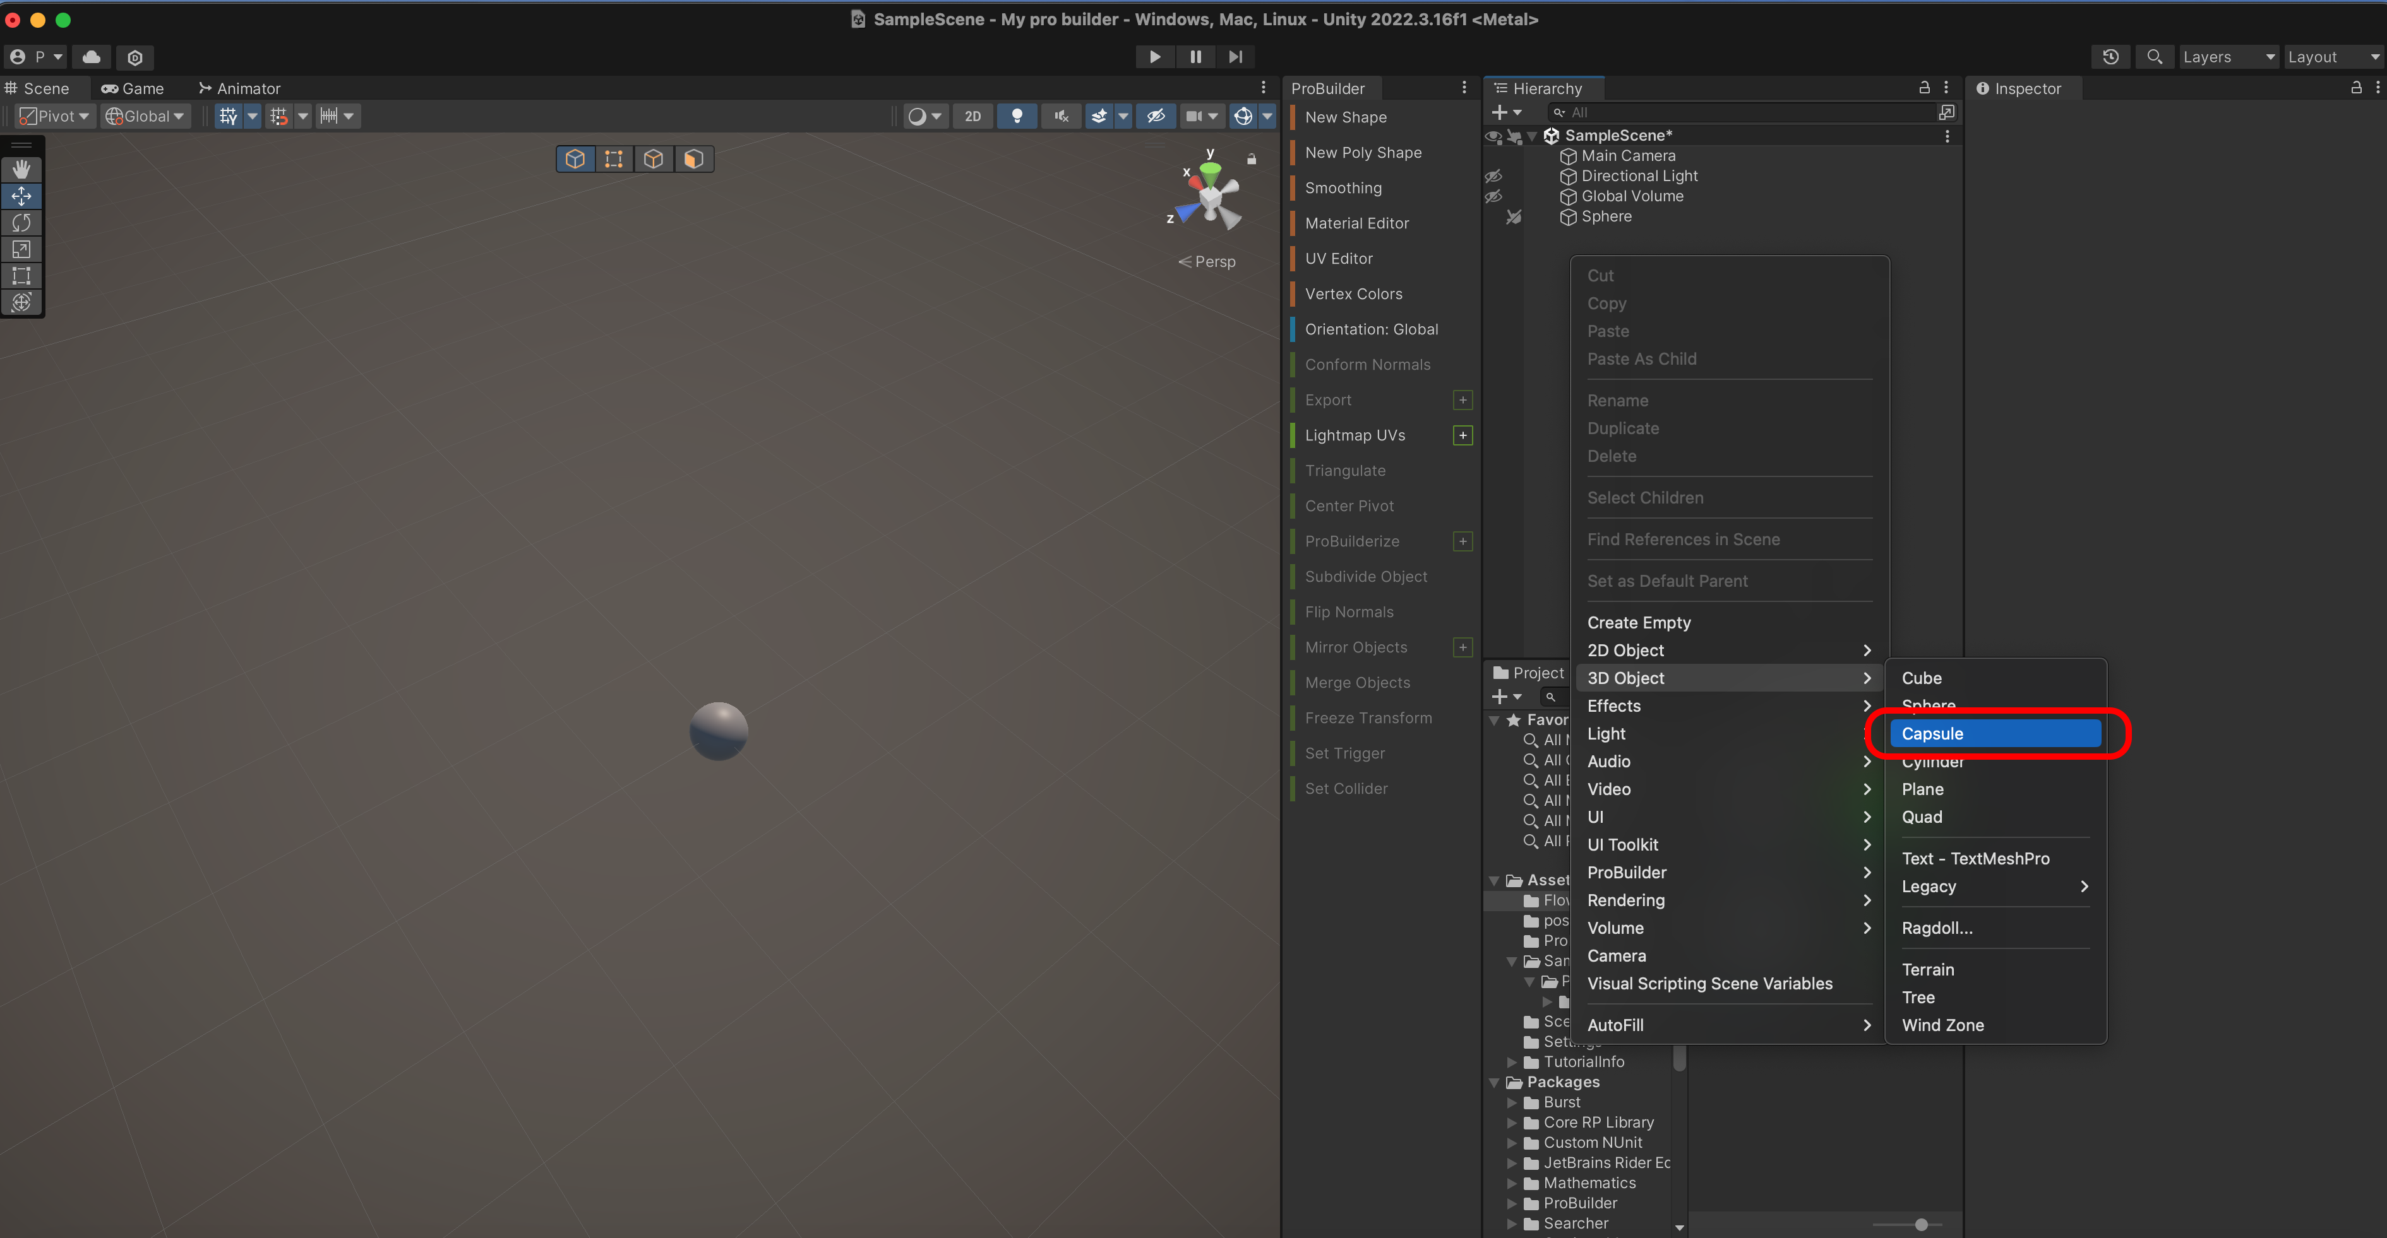
Task: Toggle scene lighting bulb
Action: pyautogui.click(x=1017, y=115)
